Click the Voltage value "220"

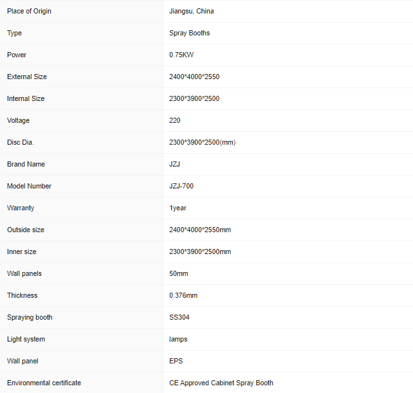(x=175, y=120)
